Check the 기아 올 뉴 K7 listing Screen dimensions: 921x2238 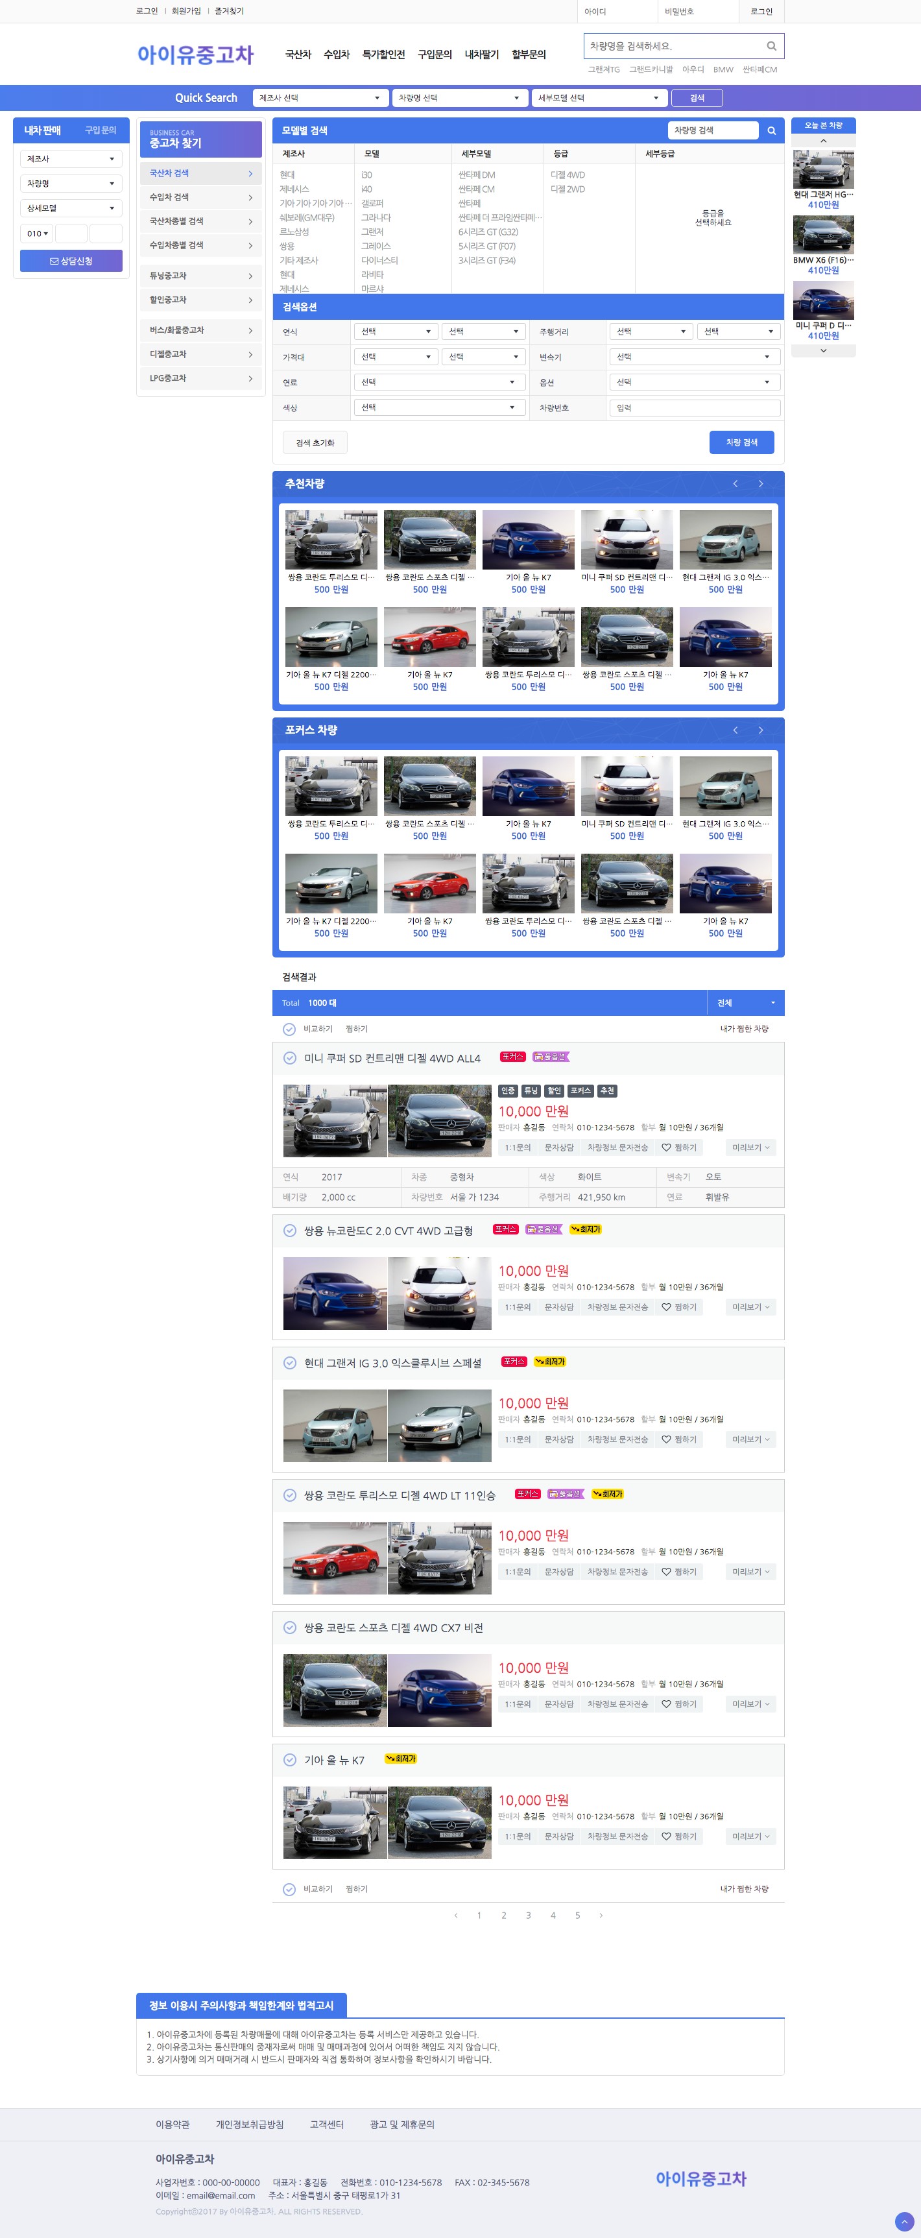tap(289, 1759)
